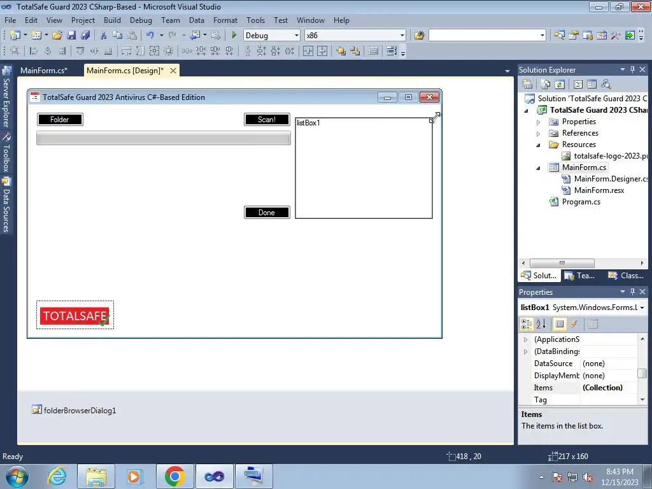652x489 pixels.
Task: Open the Data Sources side tab
Action: coord(6,205)
